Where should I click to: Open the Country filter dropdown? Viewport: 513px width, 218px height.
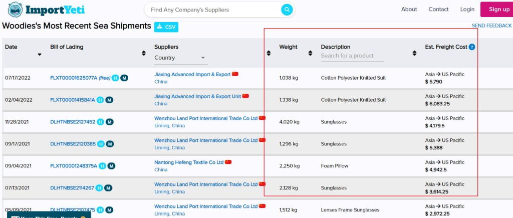180,58
